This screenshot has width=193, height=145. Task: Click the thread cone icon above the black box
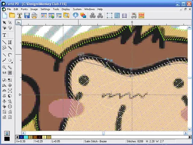point(7,133)
